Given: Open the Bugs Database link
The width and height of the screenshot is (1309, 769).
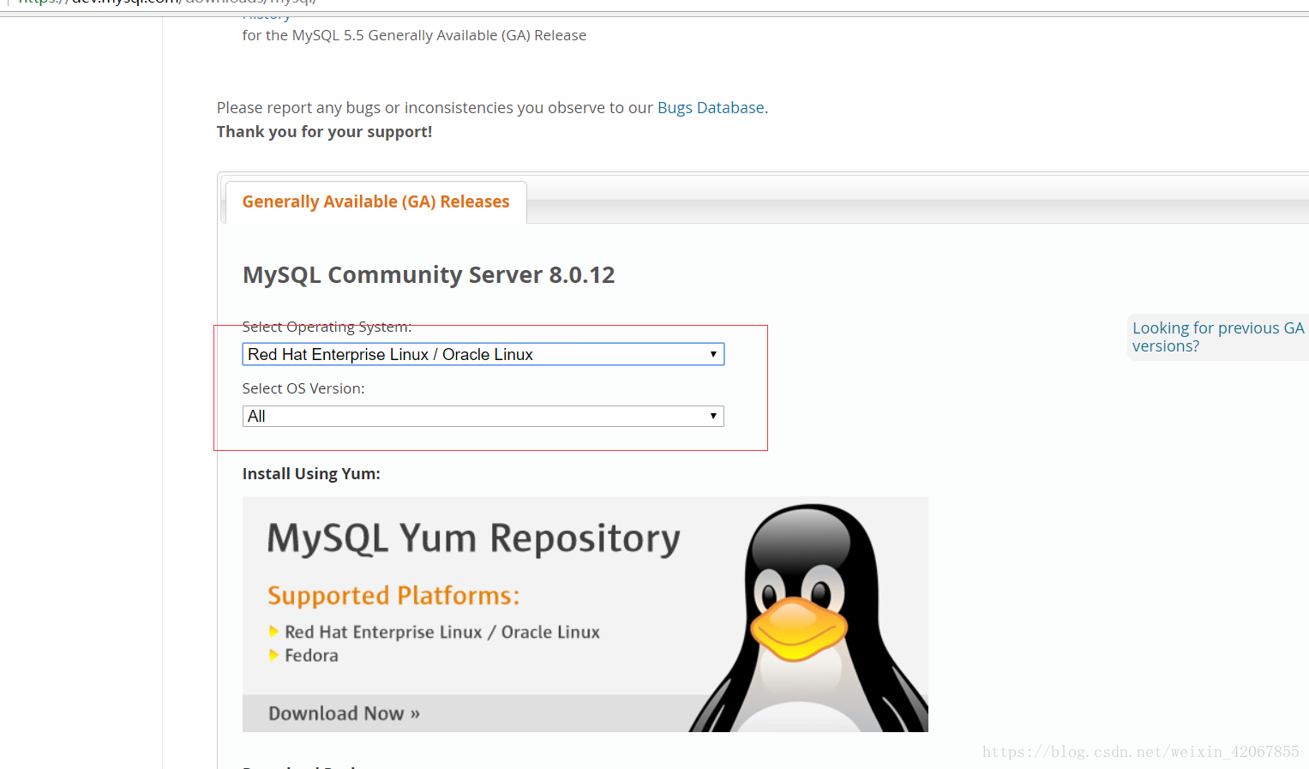Looking at the screenshot, I should pos(711,108).
